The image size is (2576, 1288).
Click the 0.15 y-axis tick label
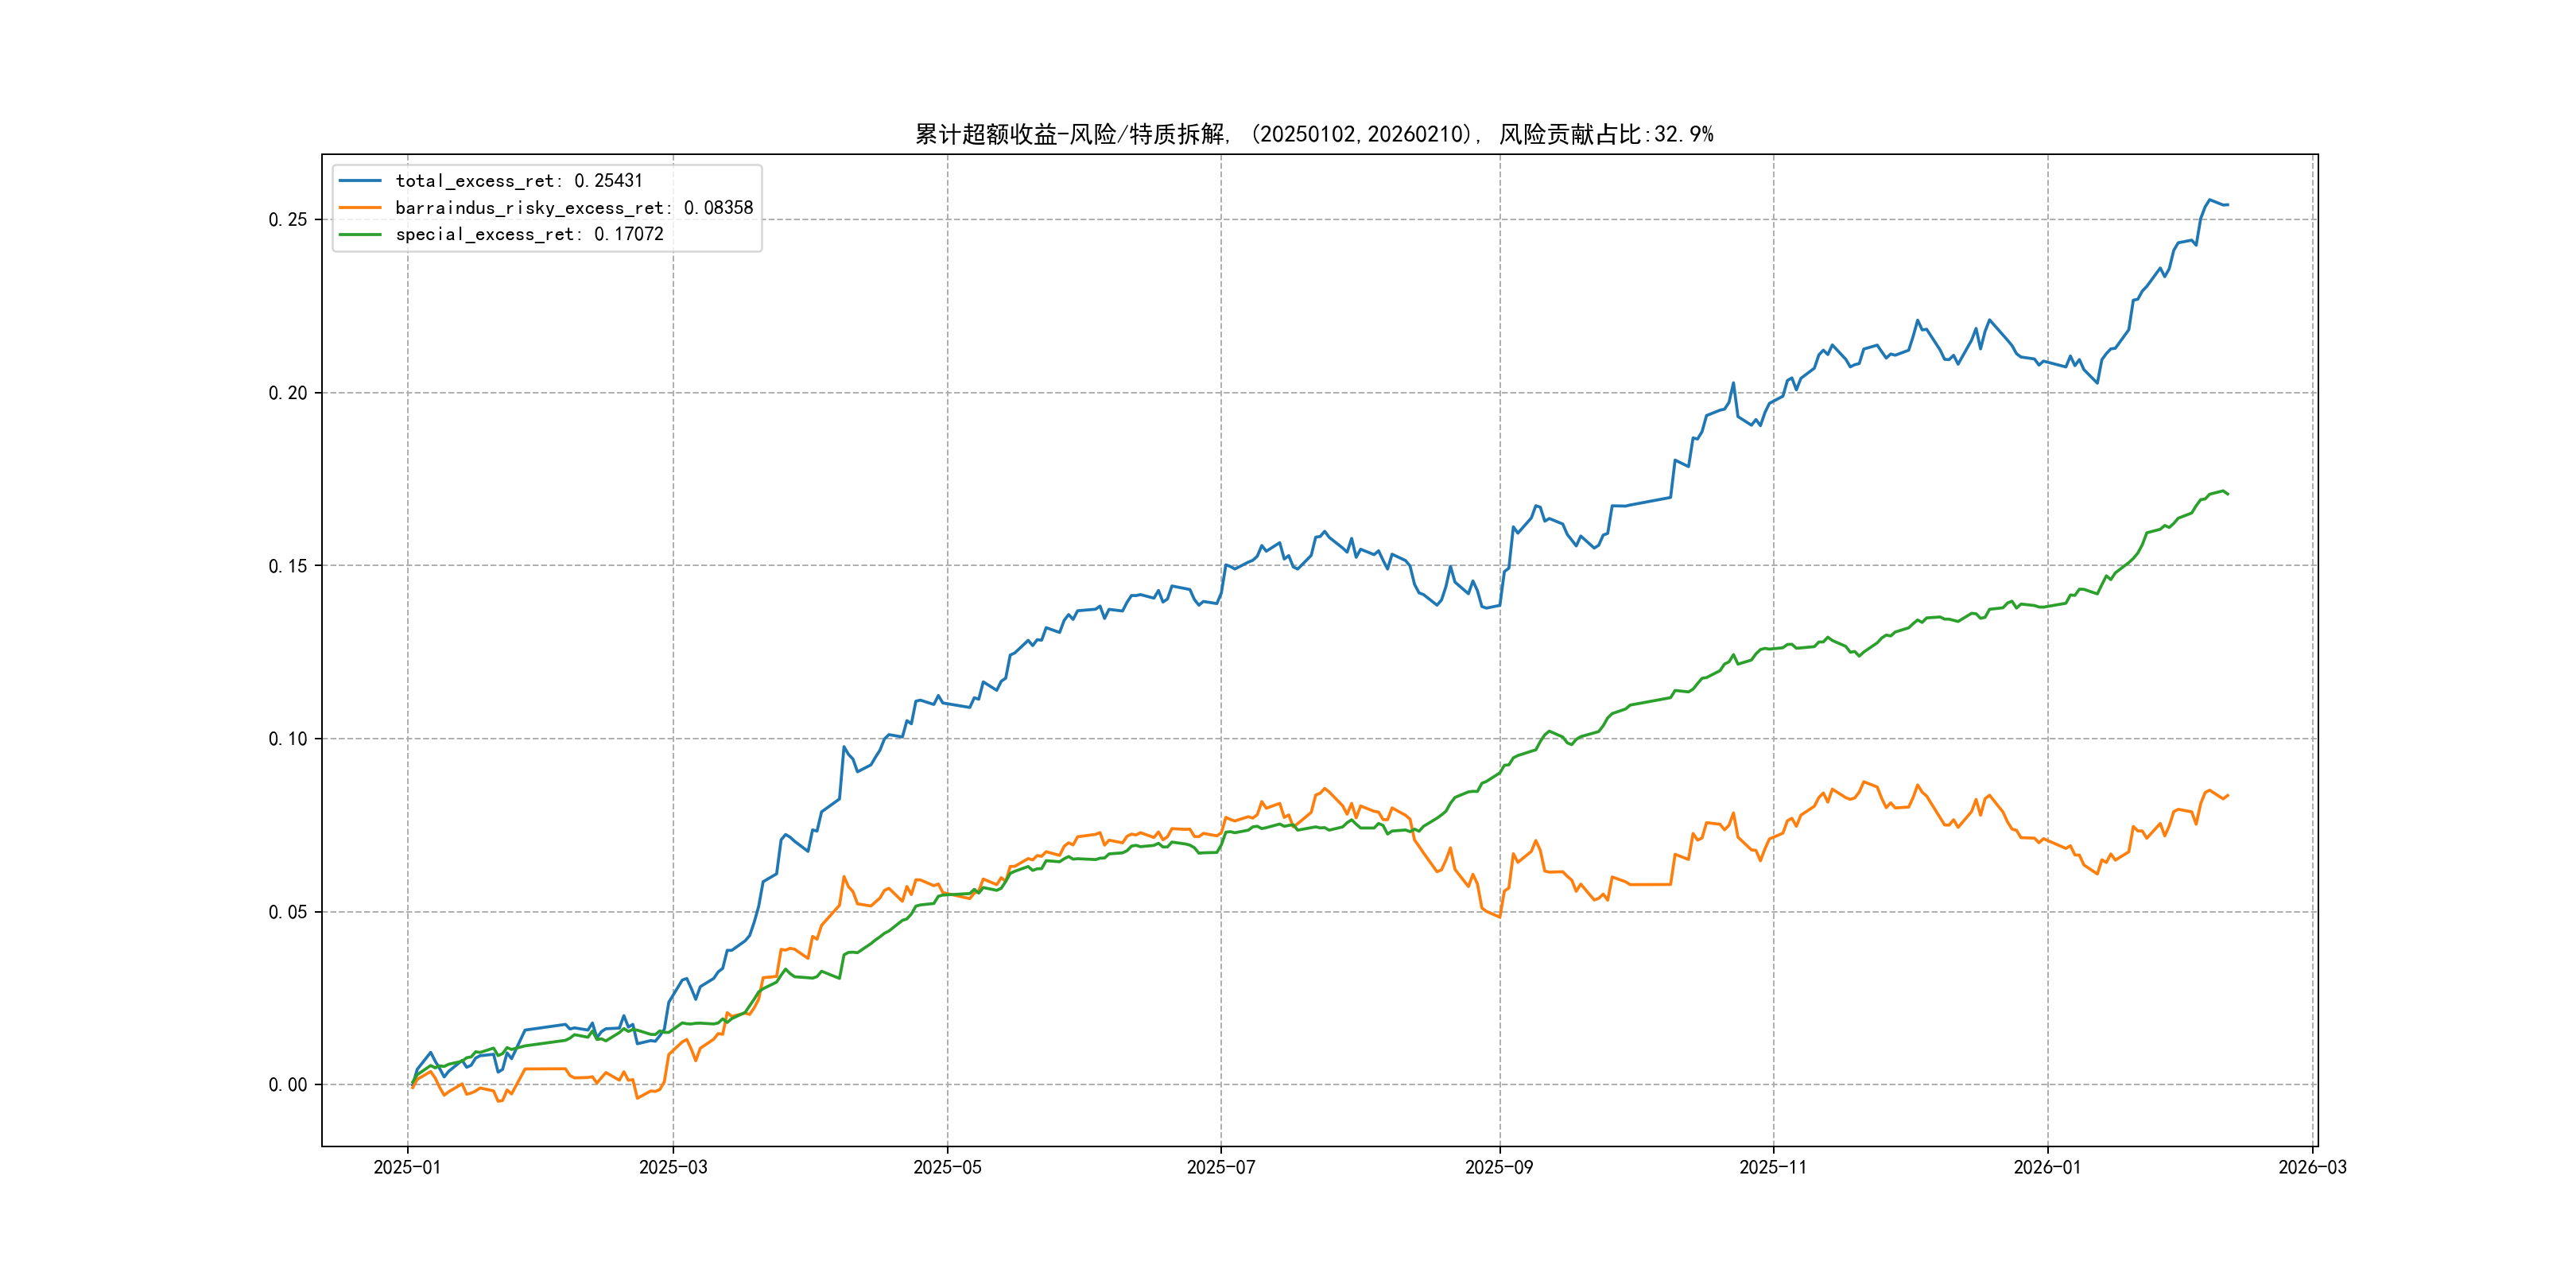pyautogui.click(x=288, y=566)
